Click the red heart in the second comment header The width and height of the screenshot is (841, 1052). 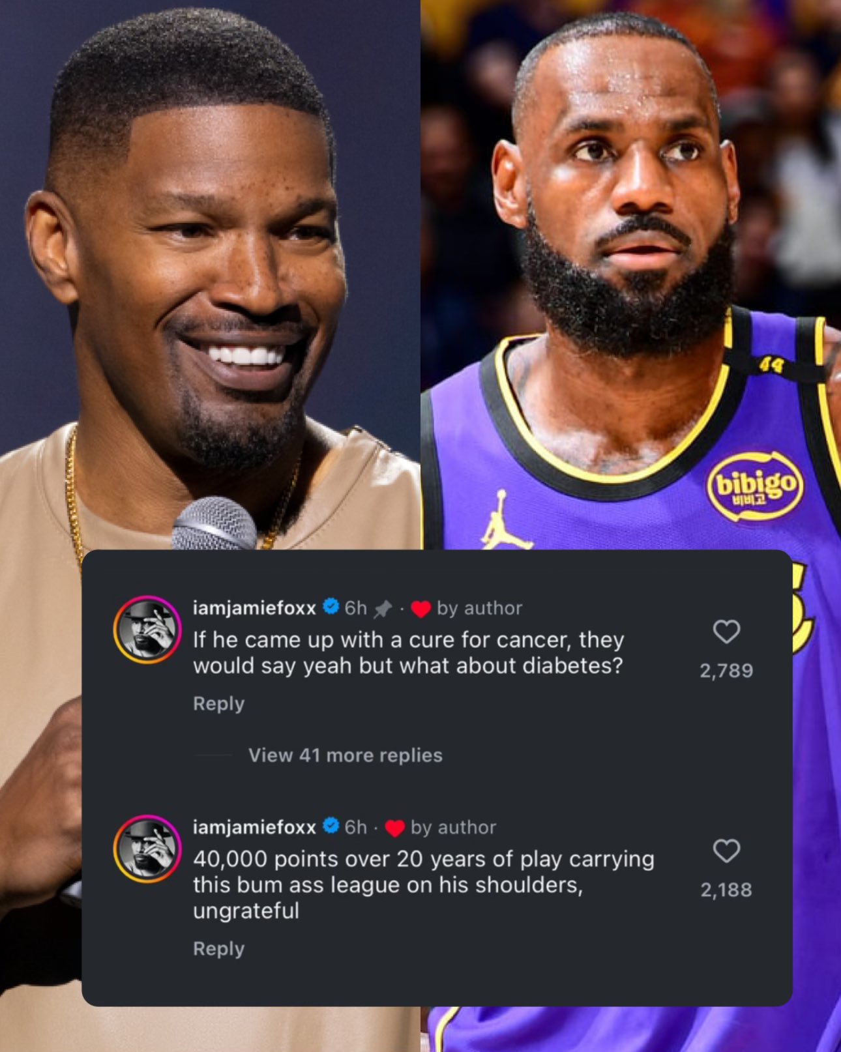tap(395, 828)
